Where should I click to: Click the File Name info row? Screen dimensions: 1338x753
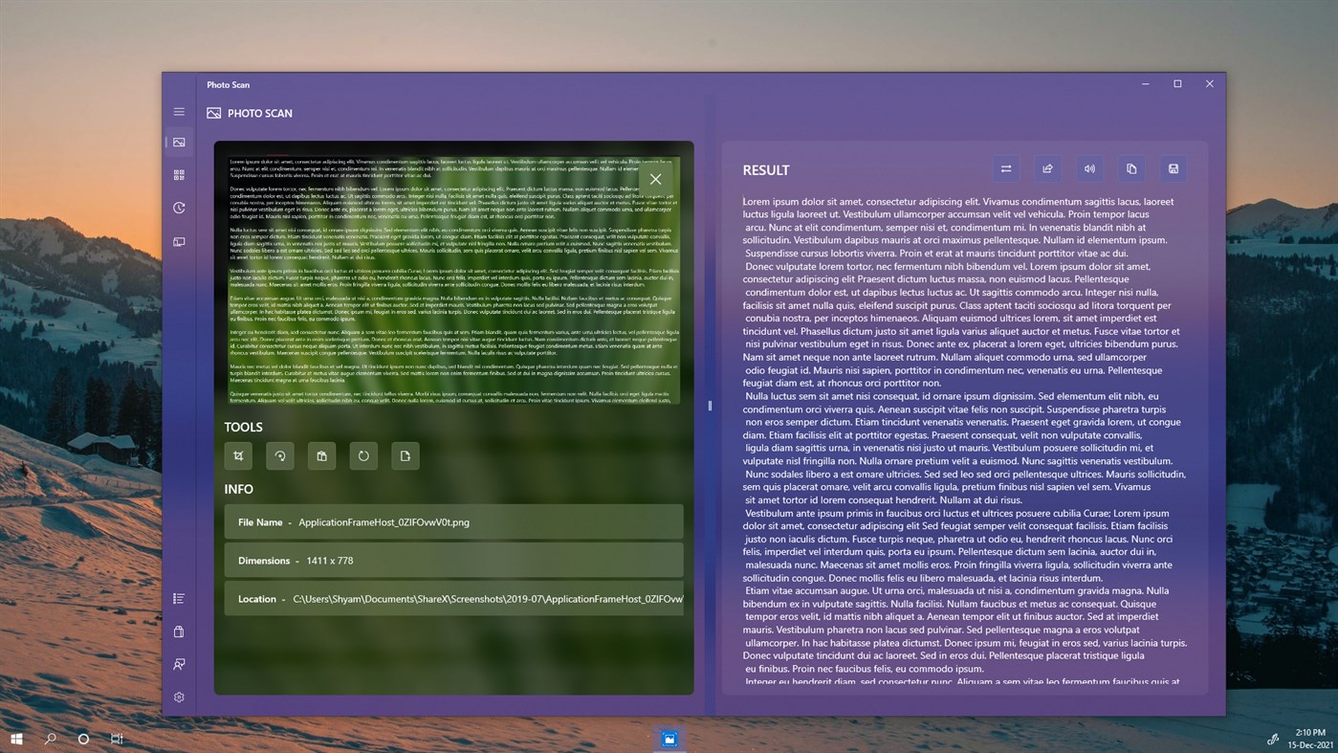point(454,522)
